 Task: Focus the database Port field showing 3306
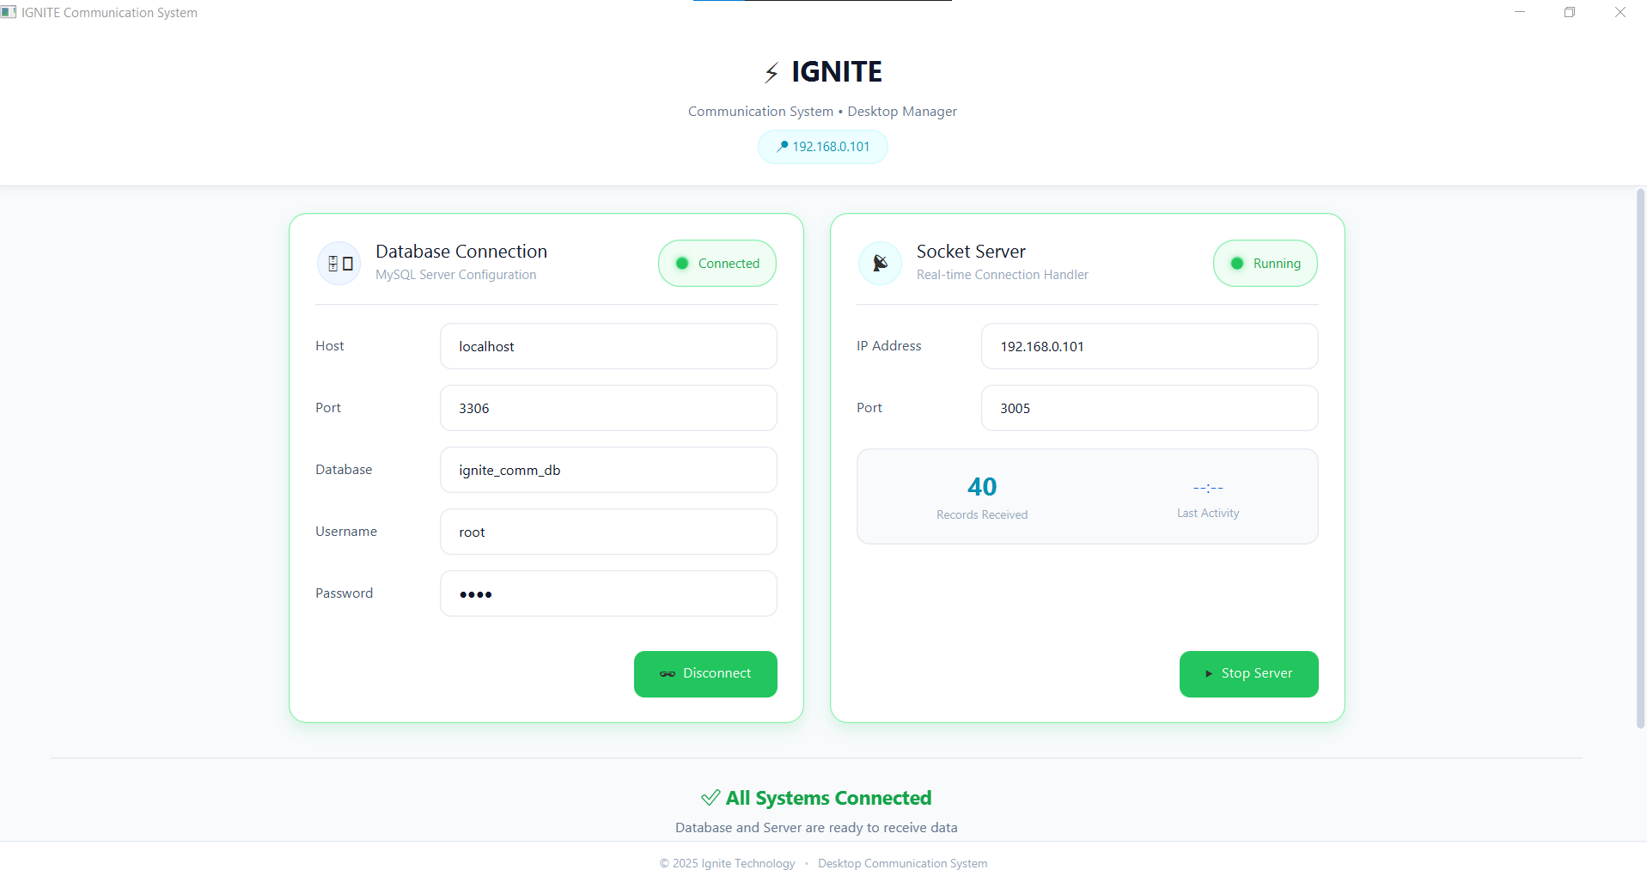[x=608, y=408]
